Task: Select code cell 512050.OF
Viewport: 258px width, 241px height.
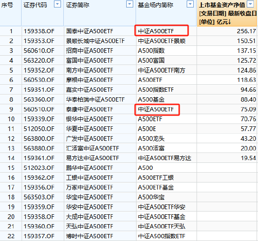Action: (43, 129)
